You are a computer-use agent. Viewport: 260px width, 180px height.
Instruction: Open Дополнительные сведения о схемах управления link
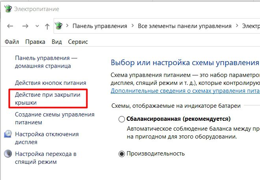click(185, 91)
